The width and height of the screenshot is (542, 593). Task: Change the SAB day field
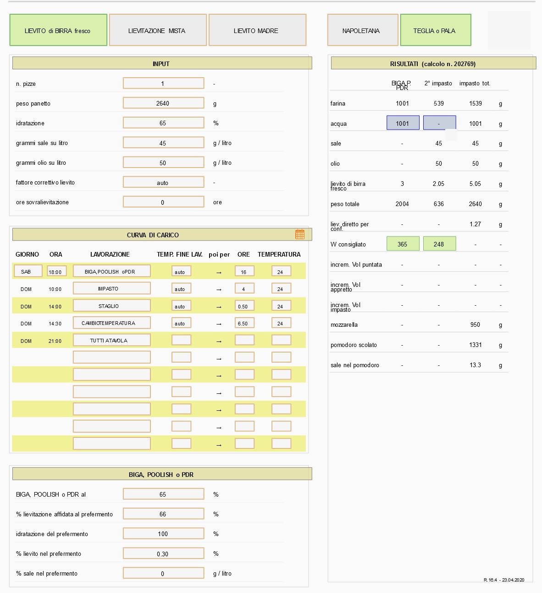pyautogui.click(x=28, y=271)
